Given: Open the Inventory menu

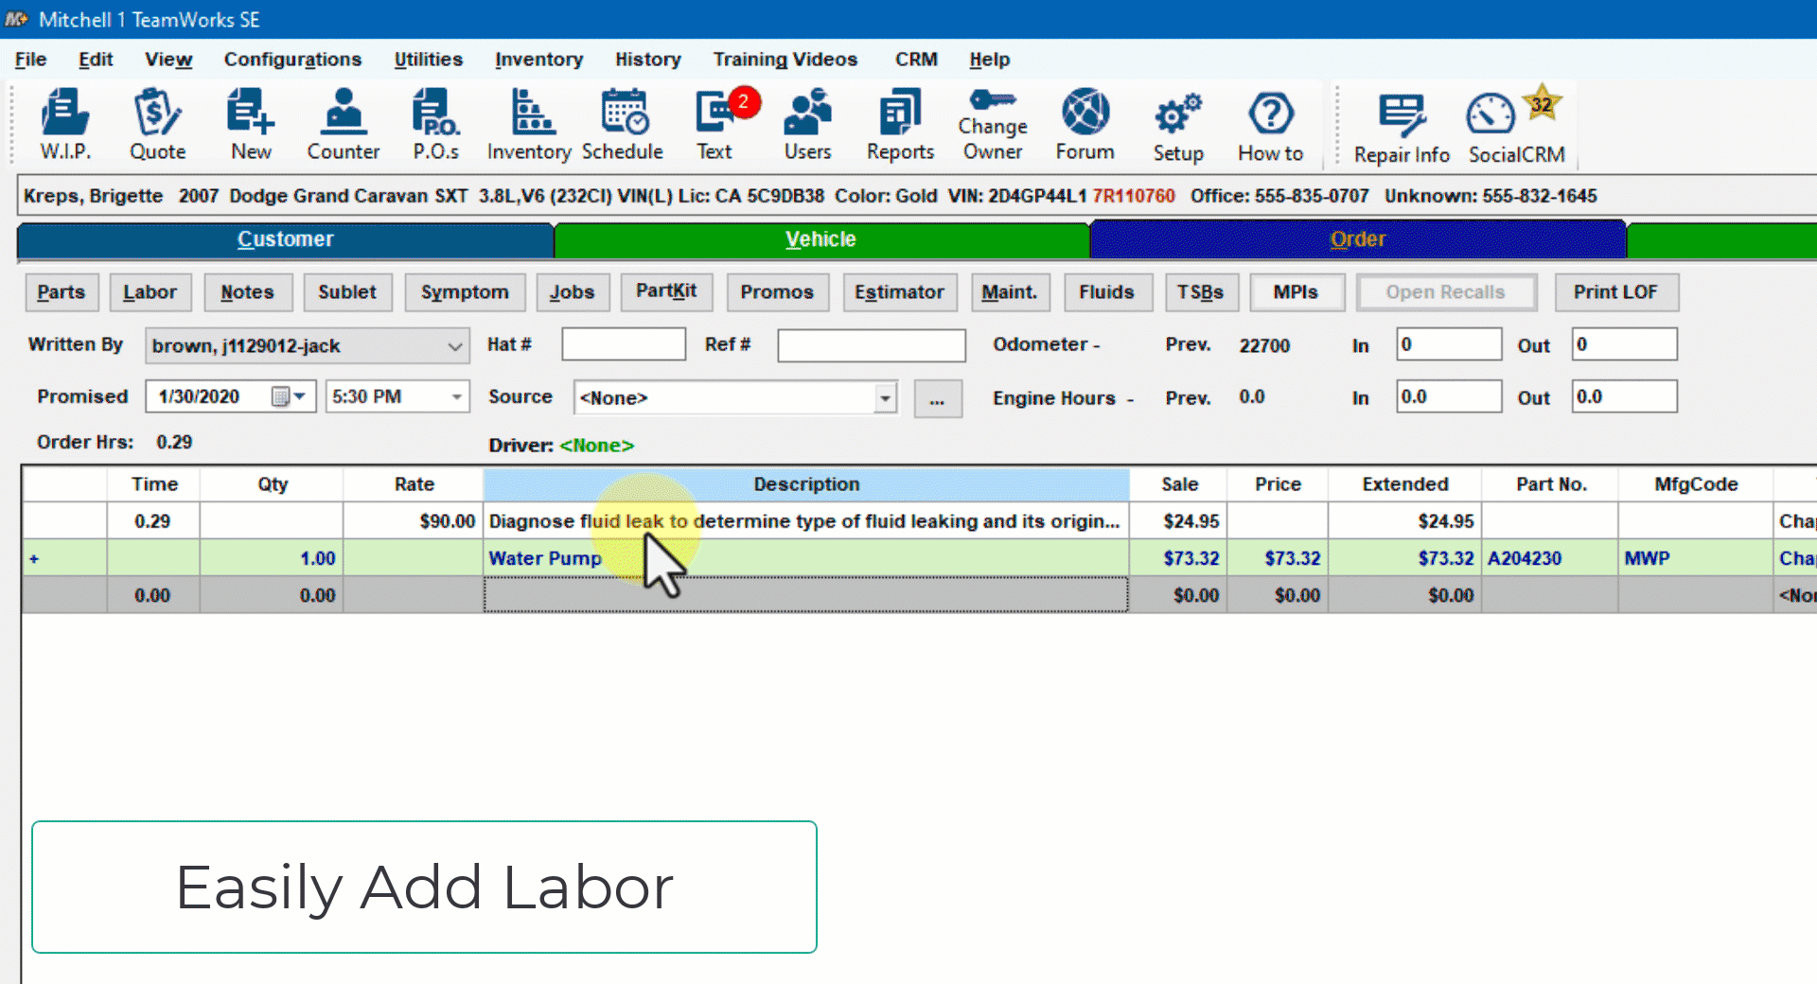Looking at the screenshot, I should (538, 60).
